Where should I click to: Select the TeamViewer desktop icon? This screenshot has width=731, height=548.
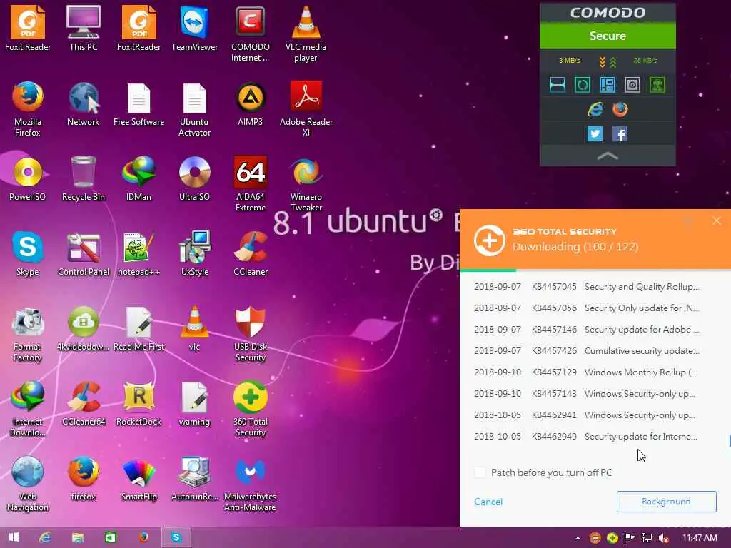point(194,28)
